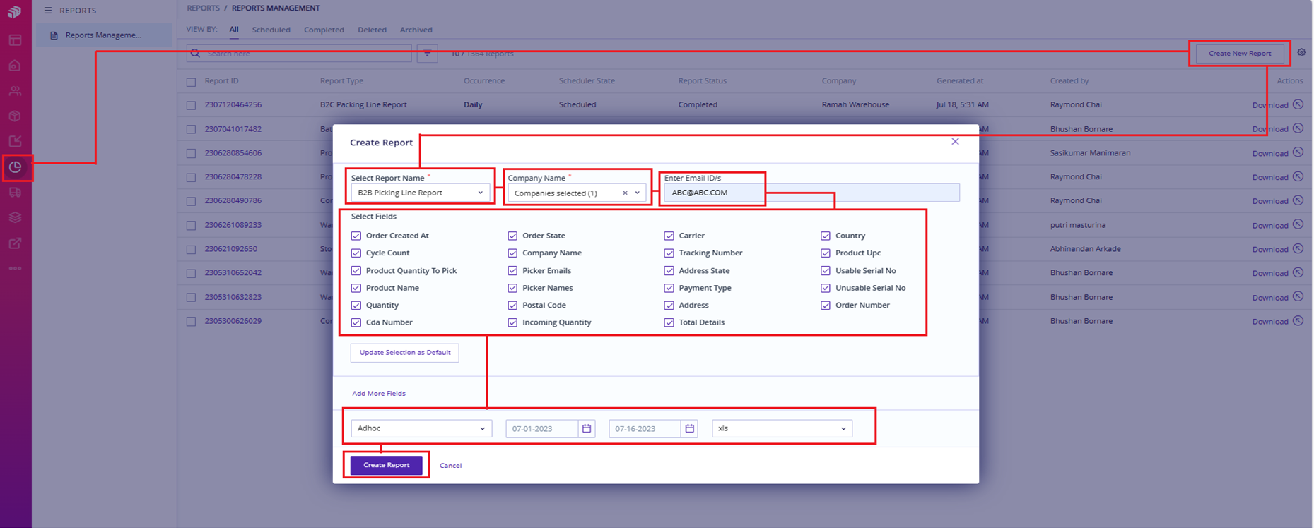Toggle the Tracking Number checkbox

(x=669, y=253)
